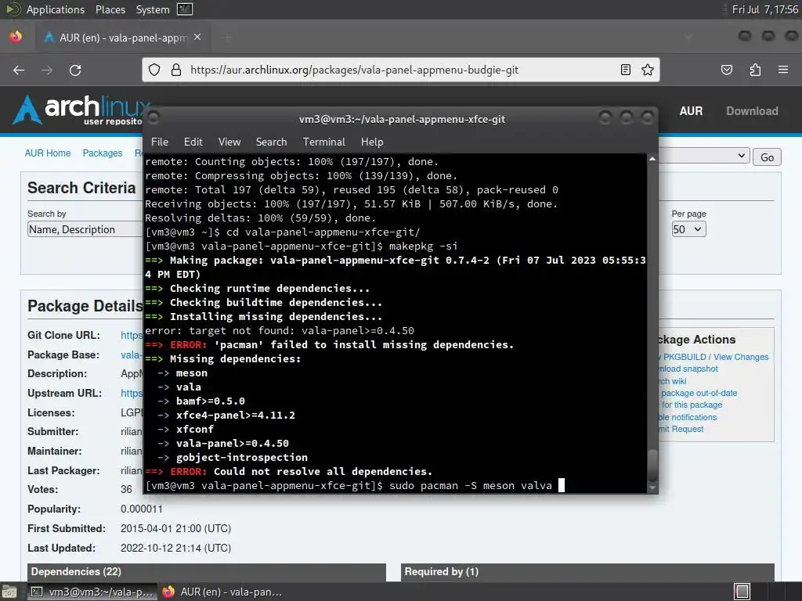
Task: Open terminal Edit menu
Action: tap(193, 142)
